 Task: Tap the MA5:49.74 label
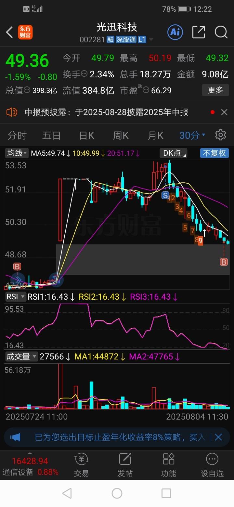(48, 153)
